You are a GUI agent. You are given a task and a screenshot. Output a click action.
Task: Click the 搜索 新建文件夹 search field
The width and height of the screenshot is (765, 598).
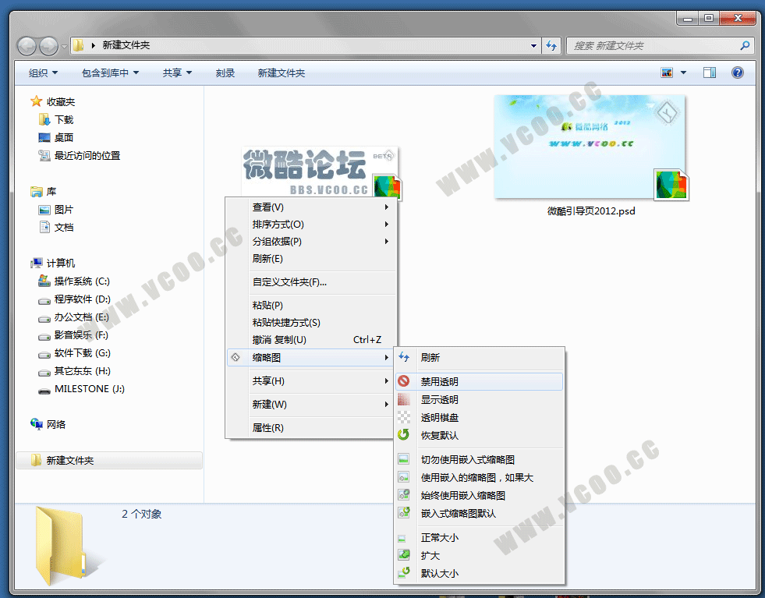[x=653, y=45]
